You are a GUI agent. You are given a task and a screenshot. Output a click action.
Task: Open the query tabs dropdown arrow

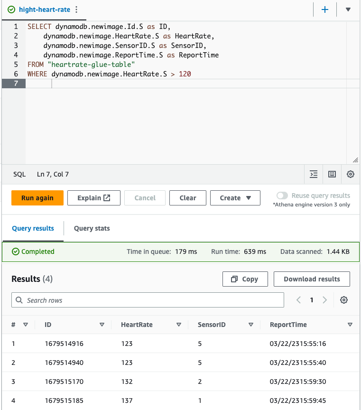tap(348, 9)
